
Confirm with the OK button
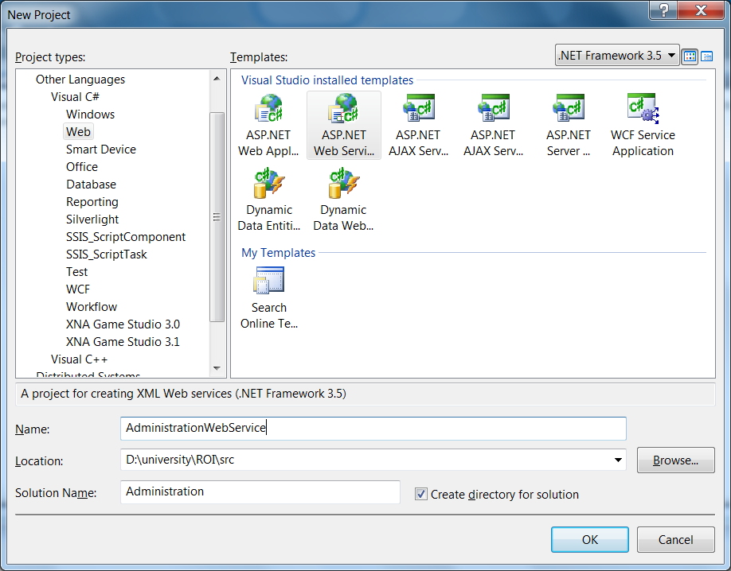[590, 539]
